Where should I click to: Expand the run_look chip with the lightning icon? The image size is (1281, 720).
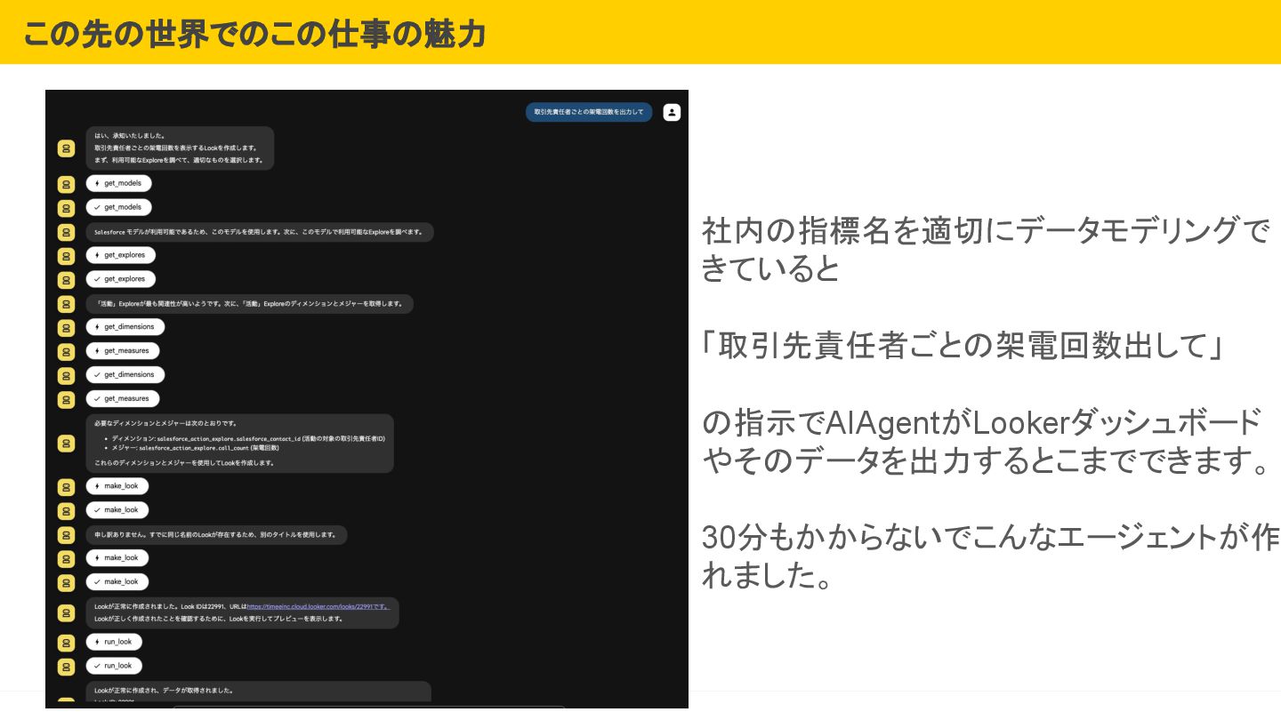pos(114,642)
